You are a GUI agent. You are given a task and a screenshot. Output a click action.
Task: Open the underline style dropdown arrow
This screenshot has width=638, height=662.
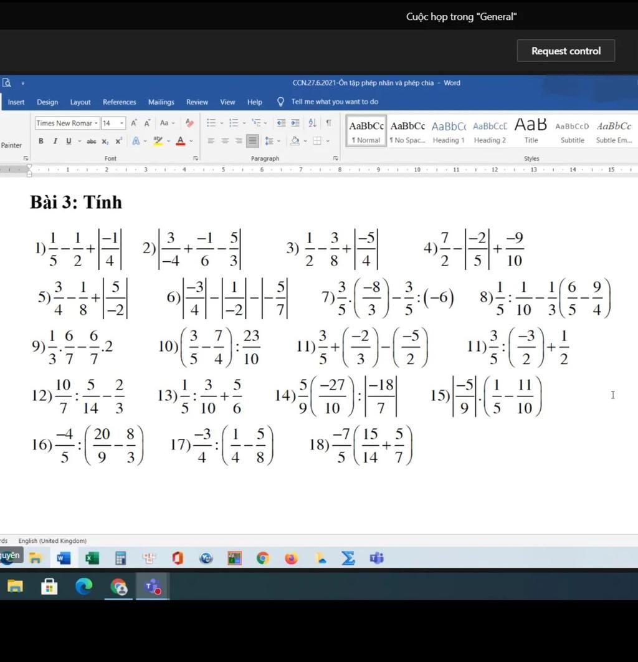[79, 141]
